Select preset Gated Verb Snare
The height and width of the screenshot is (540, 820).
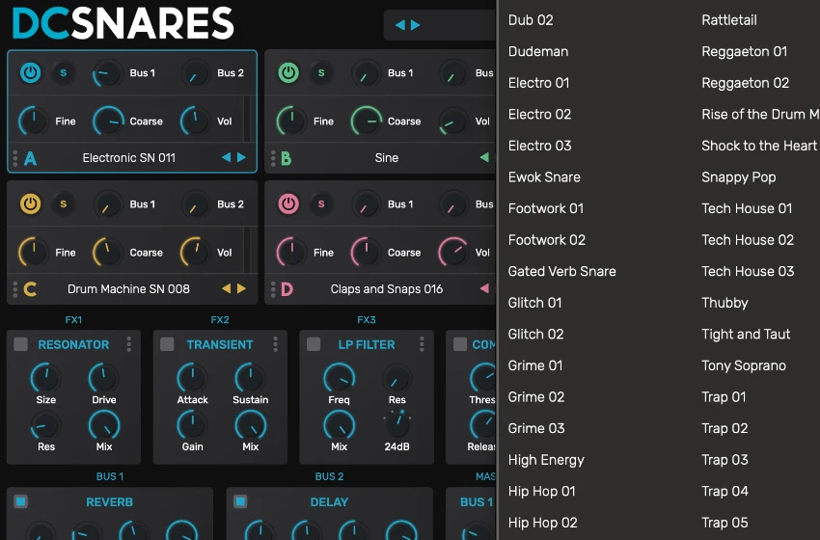[x=562, y=271]
